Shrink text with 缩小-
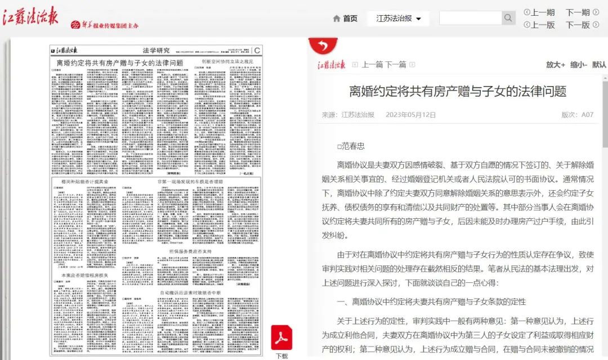The image size is (608, 360). tap(579, 65)
